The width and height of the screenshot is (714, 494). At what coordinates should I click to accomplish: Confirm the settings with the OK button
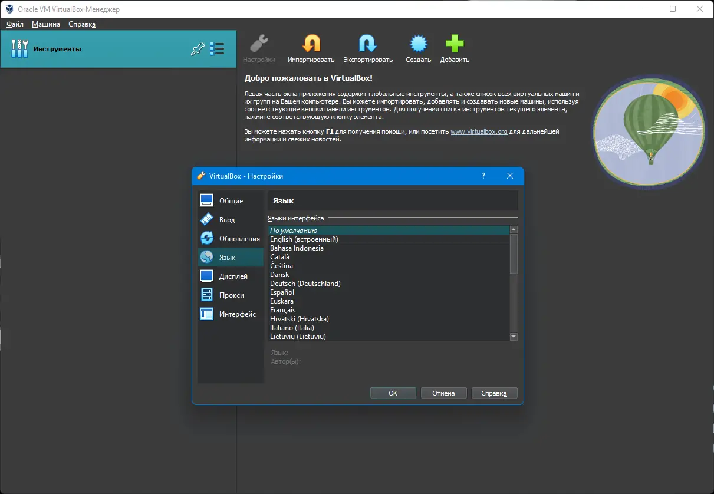pos(393,393)
